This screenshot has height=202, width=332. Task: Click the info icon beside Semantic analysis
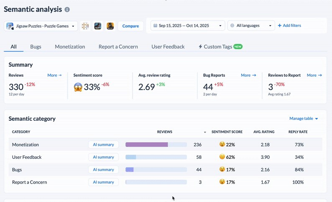pyautogui.click(x=67, y=10)
